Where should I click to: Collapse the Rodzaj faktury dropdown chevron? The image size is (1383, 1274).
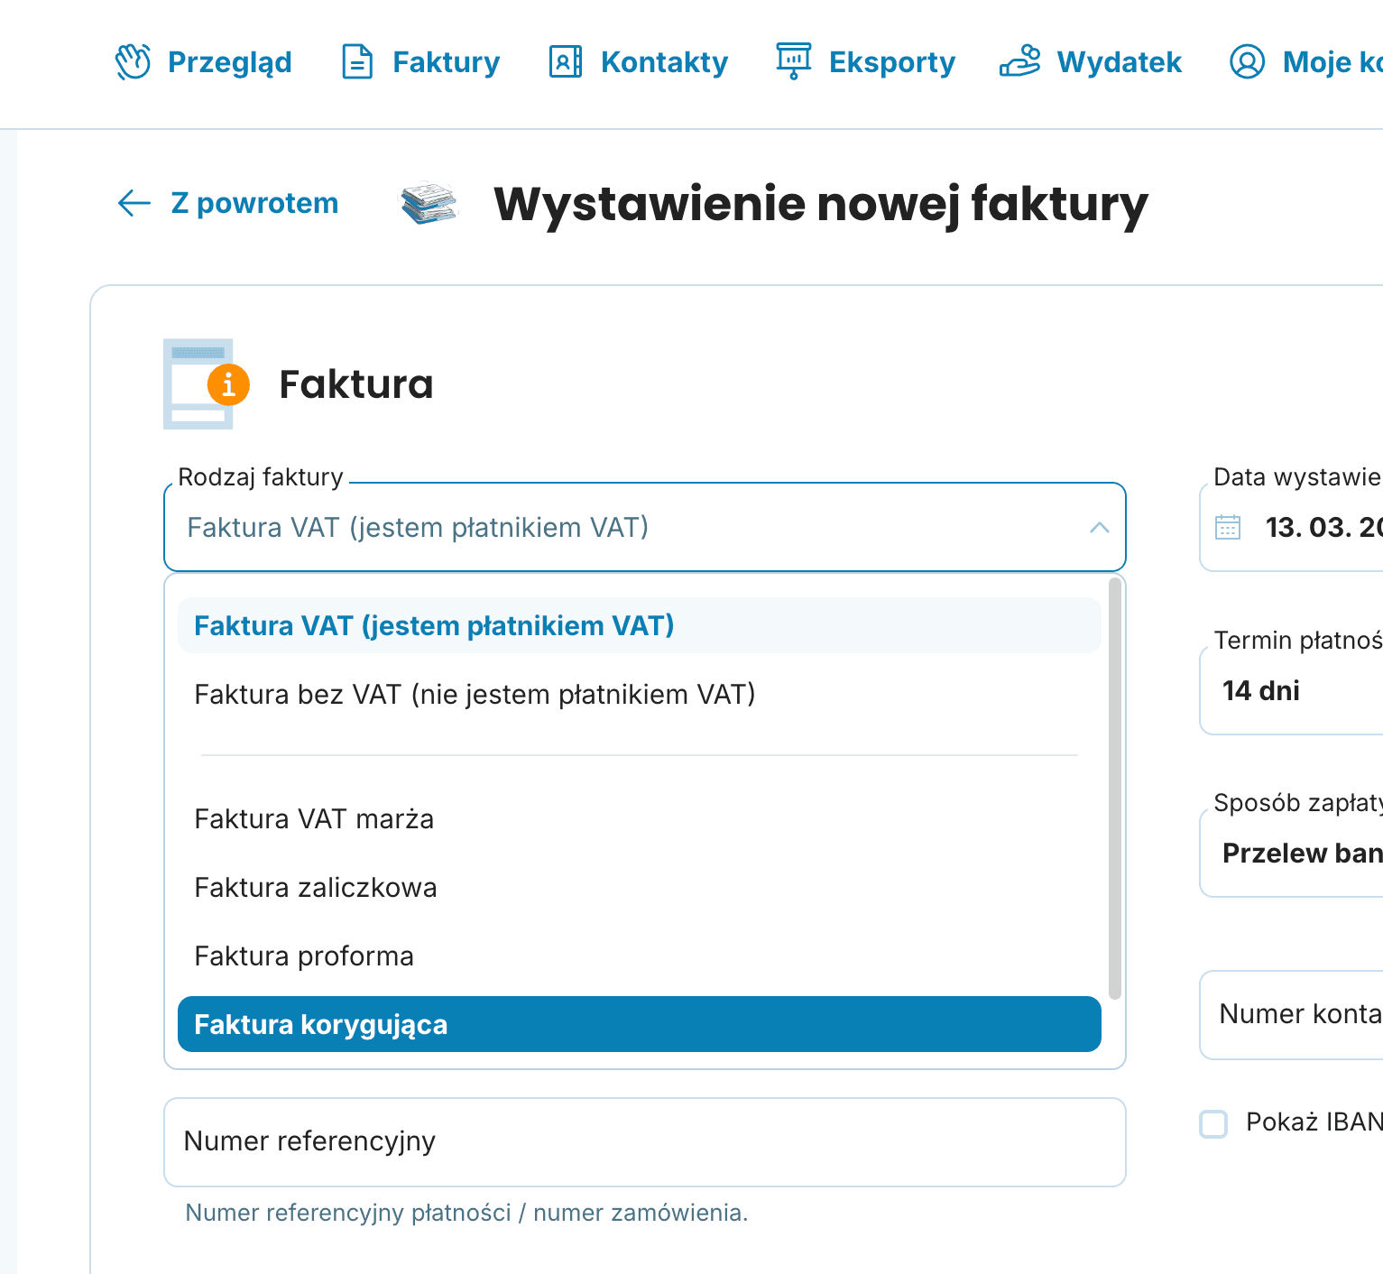[x=1099, y=528]
